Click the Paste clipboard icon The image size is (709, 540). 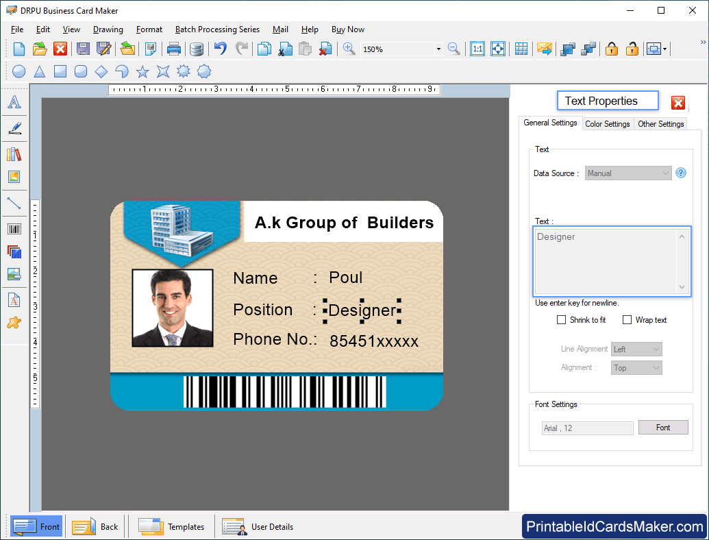306,49
